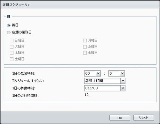The image size is (160, 124).
Task: Select the 毎日 radio button
Action: tap(9, 26)
